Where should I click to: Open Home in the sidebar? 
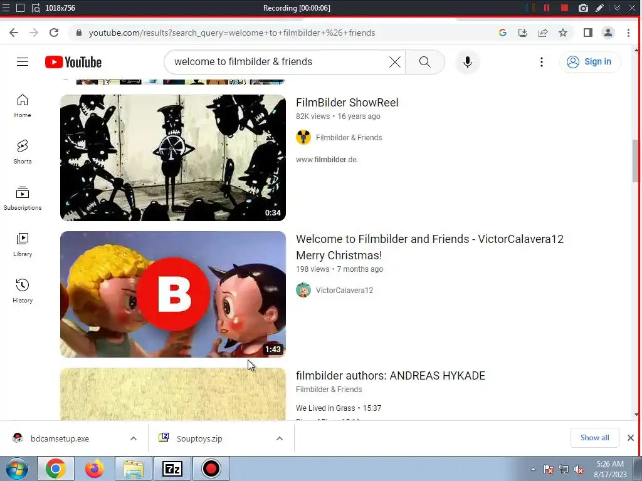23,106
